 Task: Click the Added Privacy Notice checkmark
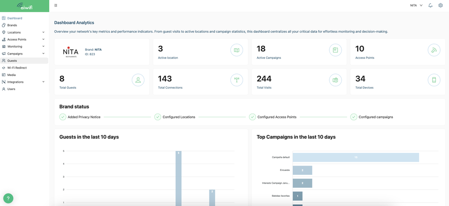[62, 117]
